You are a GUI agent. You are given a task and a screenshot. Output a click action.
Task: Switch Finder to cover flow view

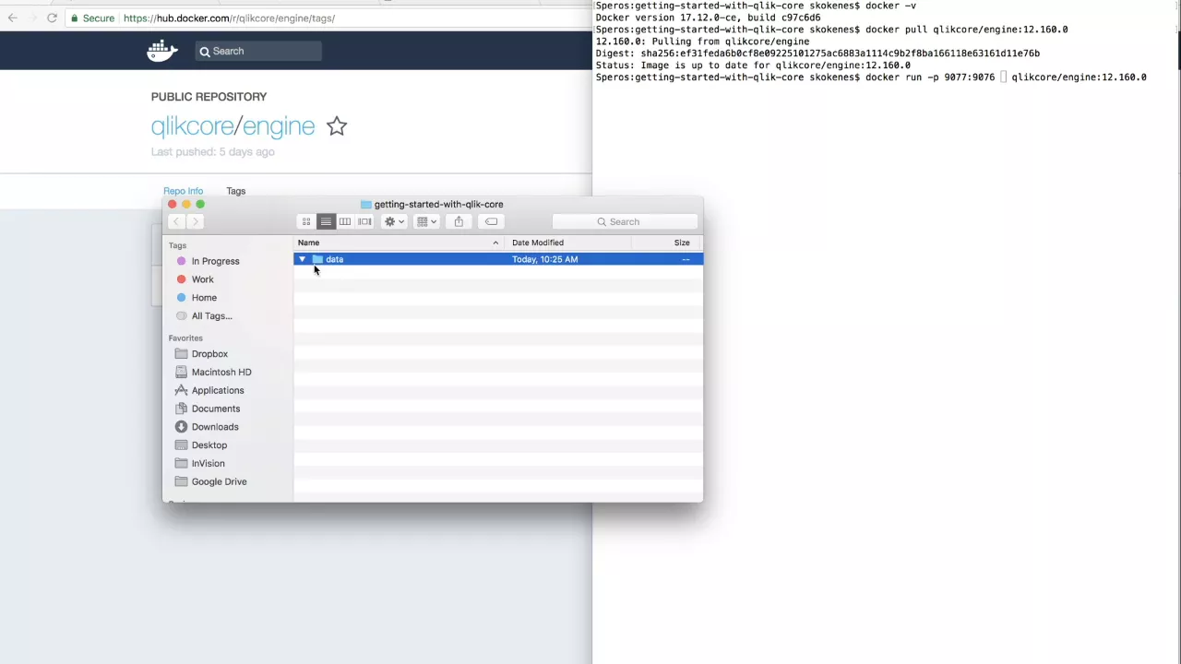pos(364,221)
